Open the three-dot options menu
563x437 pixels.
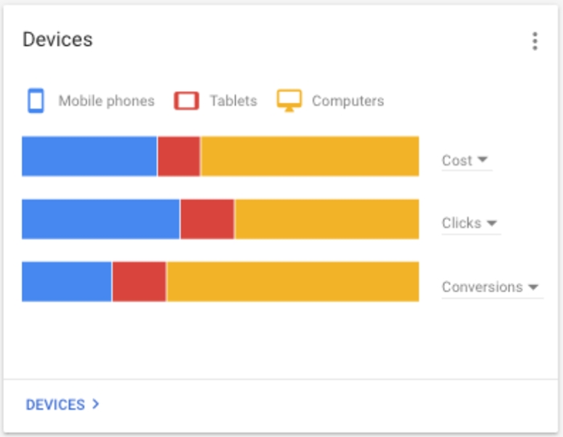[x=535, y=41]
